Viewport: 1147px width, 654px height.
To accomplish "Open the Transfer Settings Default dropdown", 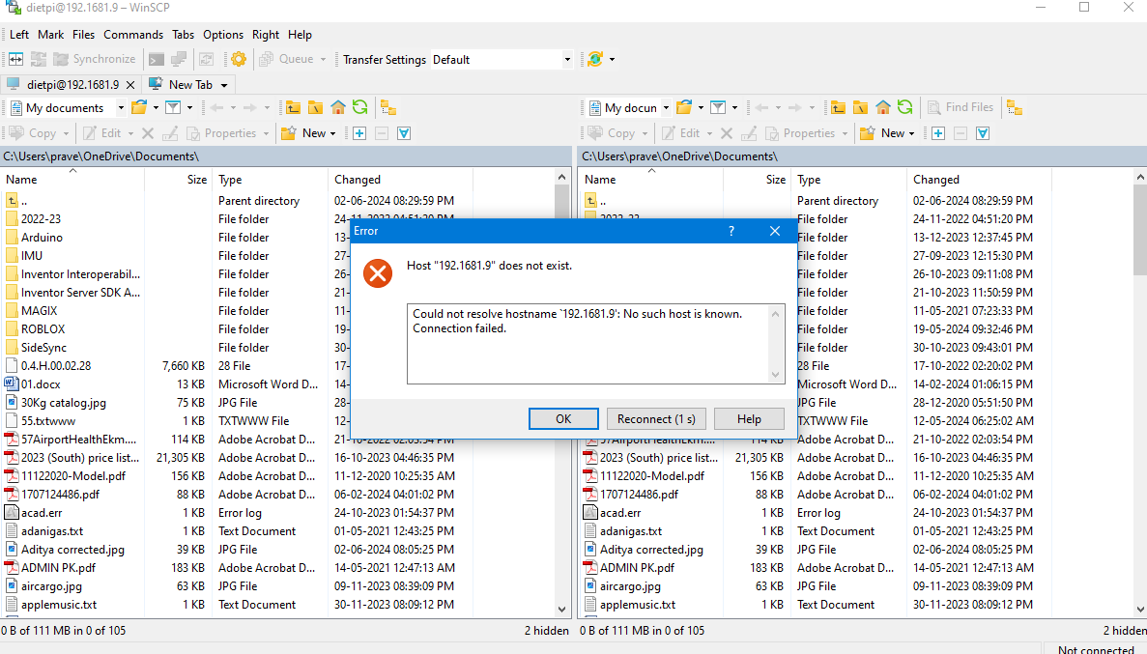I will pos(567,59).
